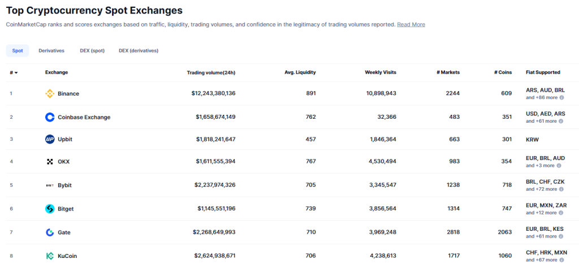Open the DEX (spot) tab
The image size is (579, 267).
click(x=92, y=50)
